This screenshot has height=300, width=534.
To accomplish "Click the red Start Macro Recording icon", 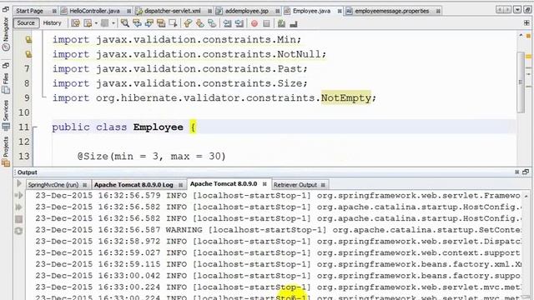I will (254, 23).
